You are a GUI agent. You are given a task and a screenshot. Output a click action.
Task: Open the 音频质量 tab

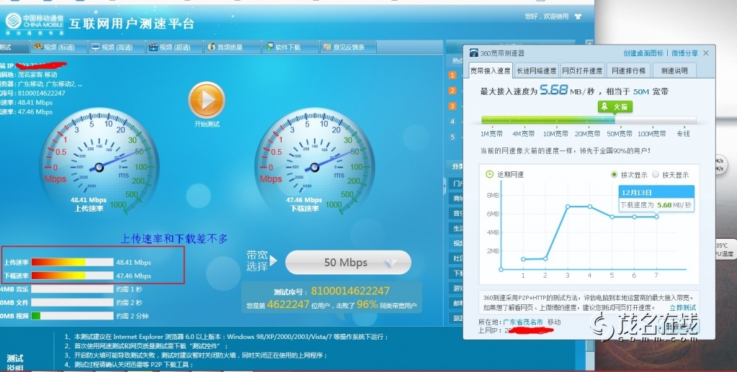click(x=232, y=47)
